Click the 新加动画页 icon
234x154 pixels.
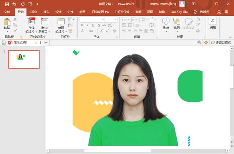tap(45, 21)
